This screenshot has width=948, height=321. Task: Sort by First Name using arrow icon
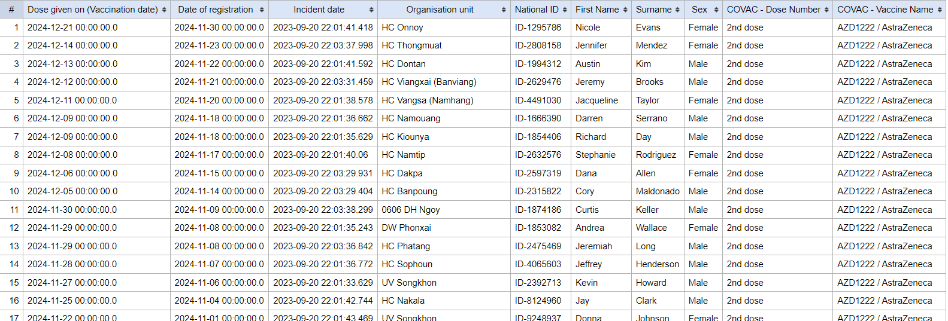point(625,10)
